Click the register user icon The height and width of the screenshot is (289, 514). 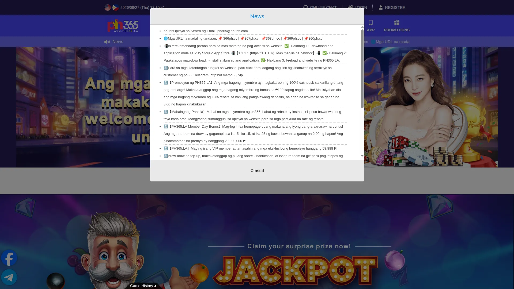(x=381, y=7)
